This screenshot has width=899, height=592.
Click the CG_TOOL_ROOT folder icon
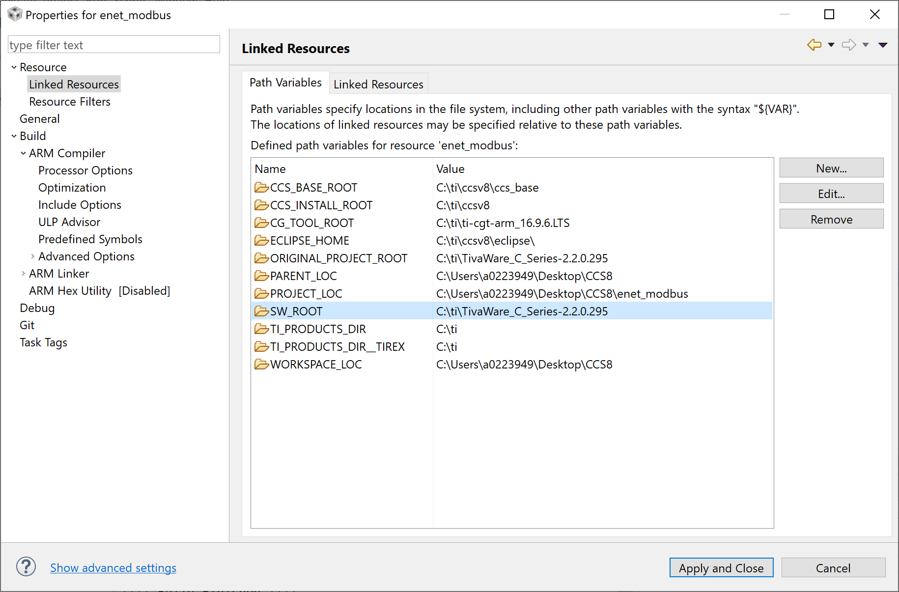tap(261, 223)
